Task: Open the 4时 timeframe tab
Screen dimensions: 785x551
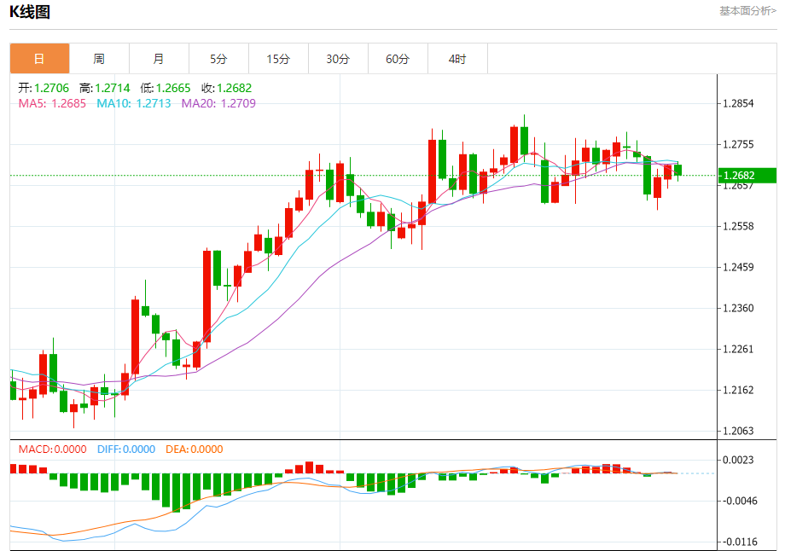Action: pyautogui.click(x=457, y=59)
